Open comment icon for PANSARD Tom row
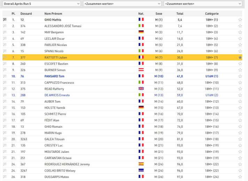The image size is (248, 181). click(x=5, y=76)
